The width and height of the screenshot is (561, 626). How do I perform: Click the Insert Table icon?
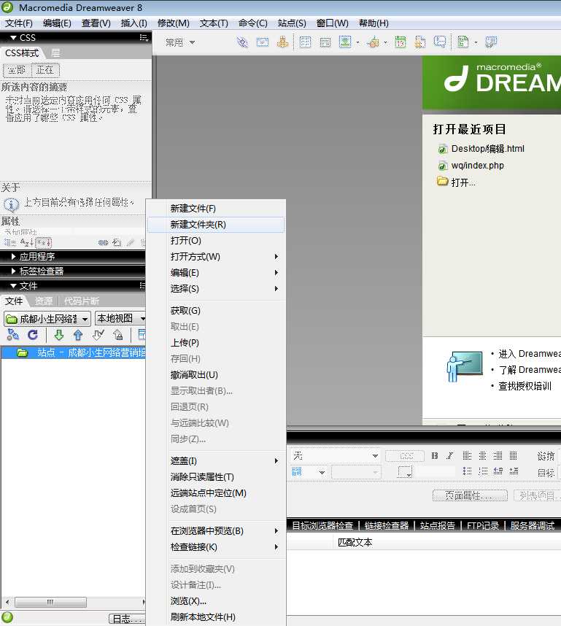305,42
